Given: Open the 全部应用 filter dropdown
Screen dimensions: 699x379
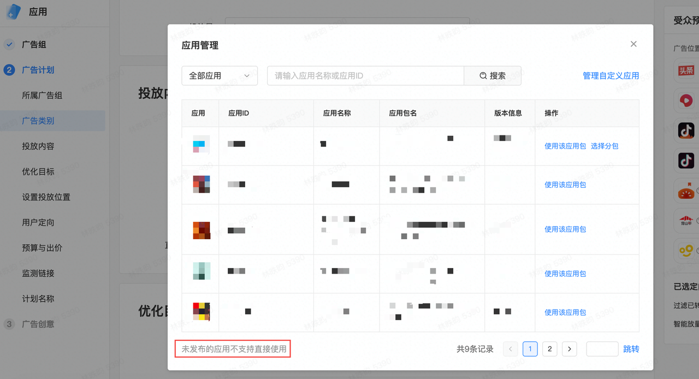Looking at the screenshot, I should point(220,75).
